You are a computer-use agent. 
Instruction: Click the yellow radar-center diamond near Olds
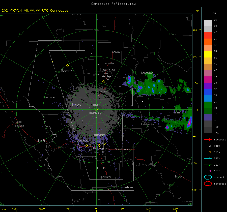tap(96, 110)
